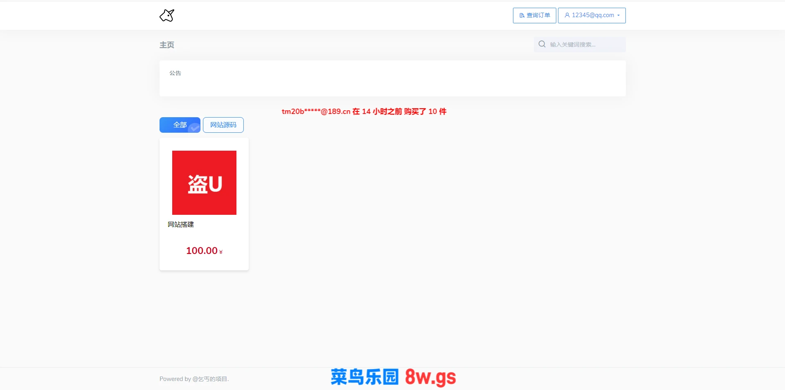Click the Powered by footer text
The height and width of the screenshot is (390, 785).
click(194, 379)
